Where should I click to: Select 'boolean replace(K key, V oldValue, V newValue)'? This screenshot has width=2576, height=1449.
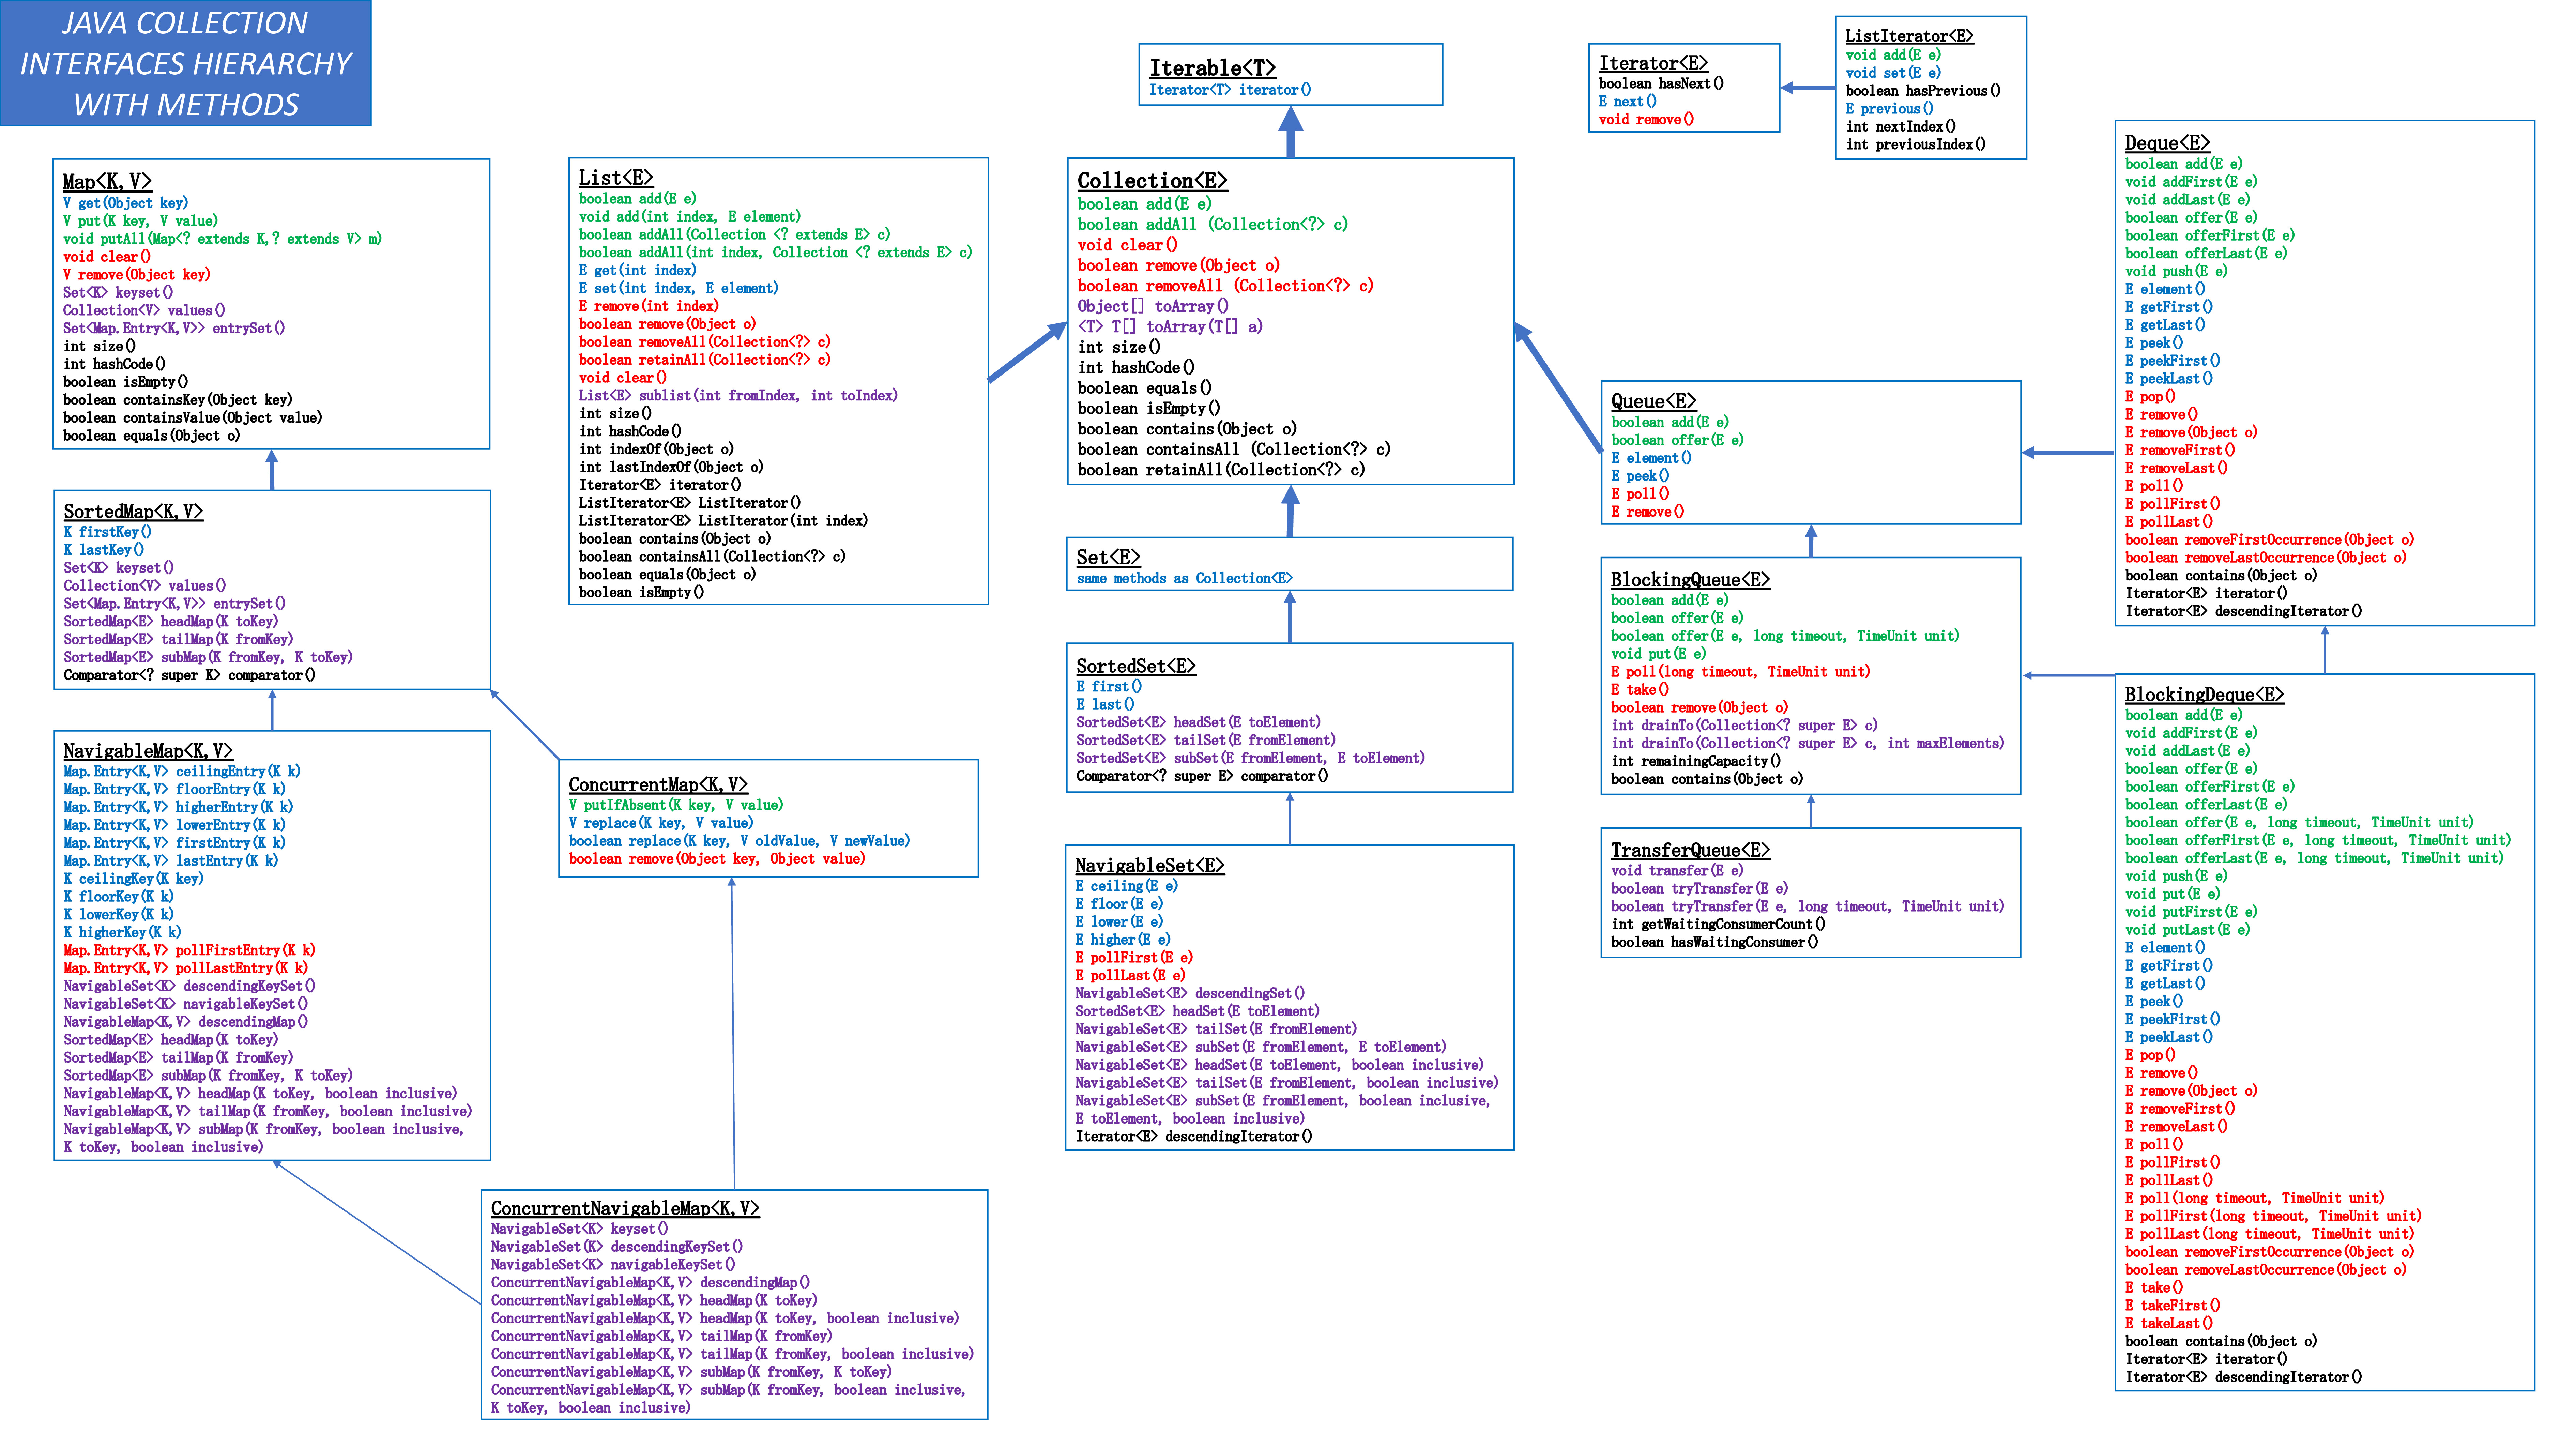739,841
